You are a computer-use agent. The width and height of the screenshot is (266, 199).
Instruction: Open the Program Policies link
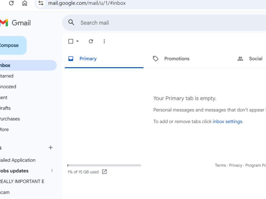256,165
